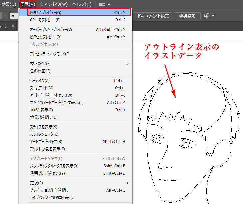Toggle バウンディングボックスを表示(X)
This screenshot has height=204, width=243.
pos(75,166)
